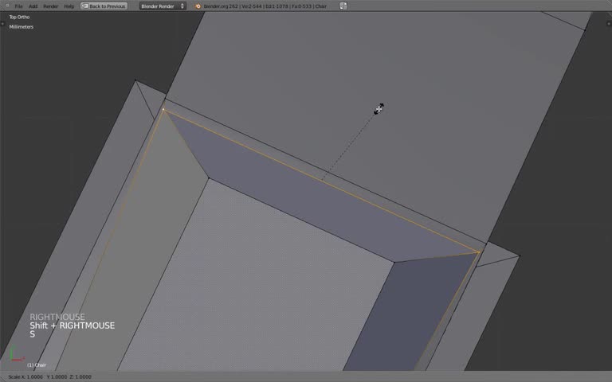Click the selected vertex at the orange edge's left end
This screenshot has width=612, height=382.
pos(163,110)
